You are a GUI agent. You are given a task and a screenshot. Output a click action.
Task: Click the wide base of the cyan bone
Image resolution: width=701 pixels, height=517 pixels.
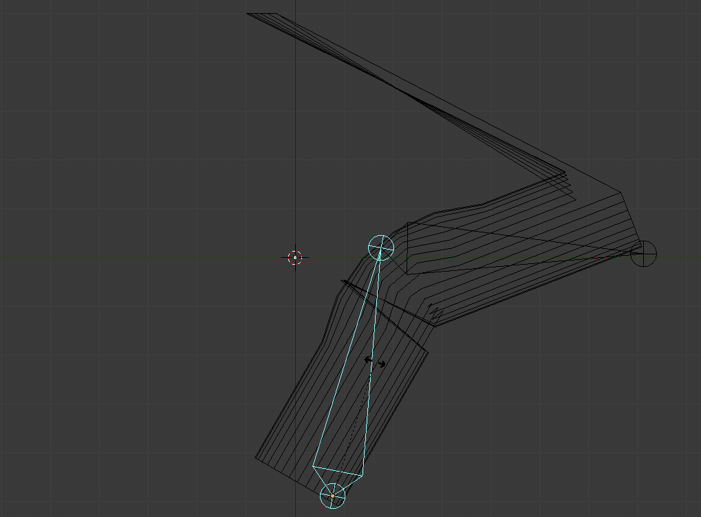tap(338, 470)
